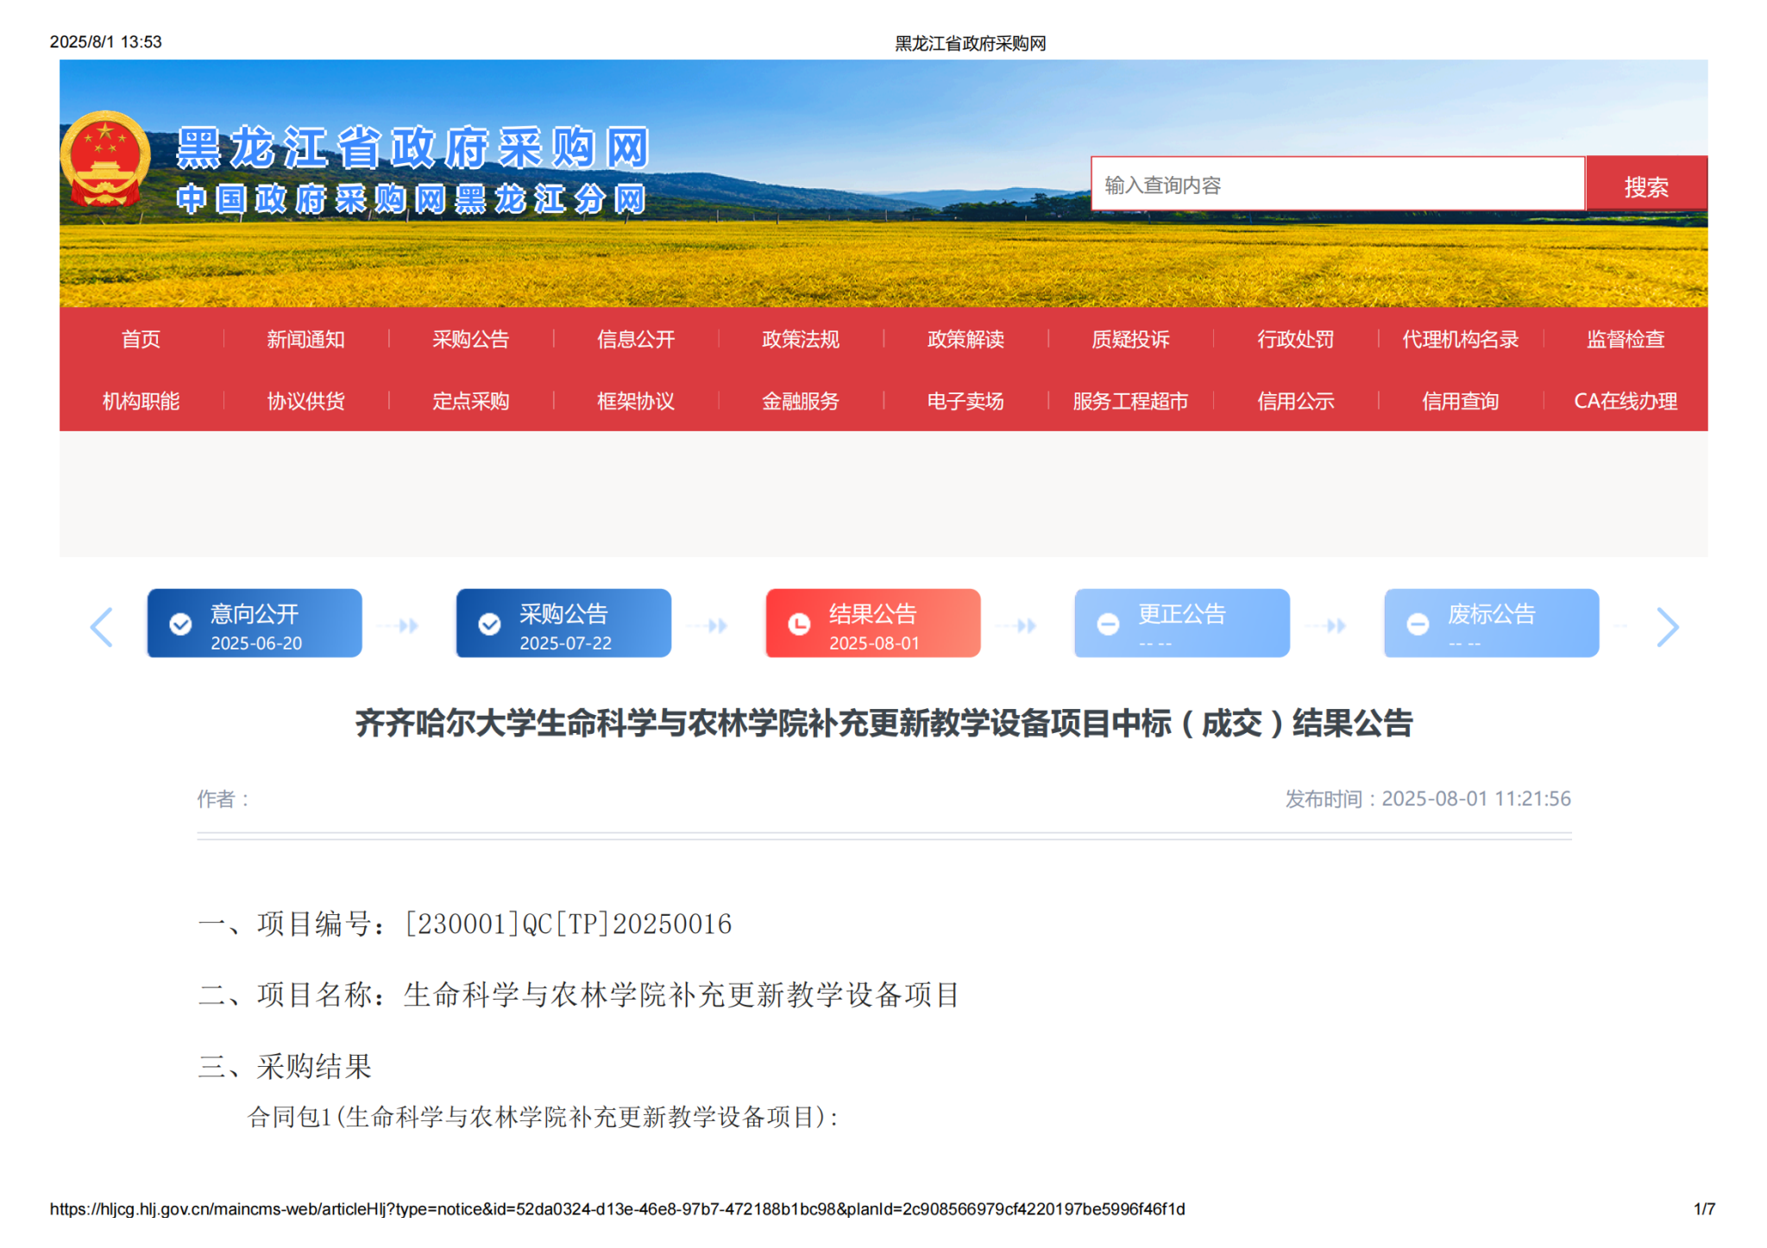Viewport: 1767px width, 1248px height.
Task: Go to 政策法规 in navigation
Action: click(x=800, y=339)
